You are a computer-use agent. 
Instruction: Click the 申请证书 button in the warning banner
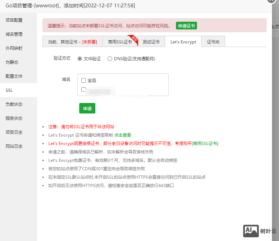(x=186, y=26)
